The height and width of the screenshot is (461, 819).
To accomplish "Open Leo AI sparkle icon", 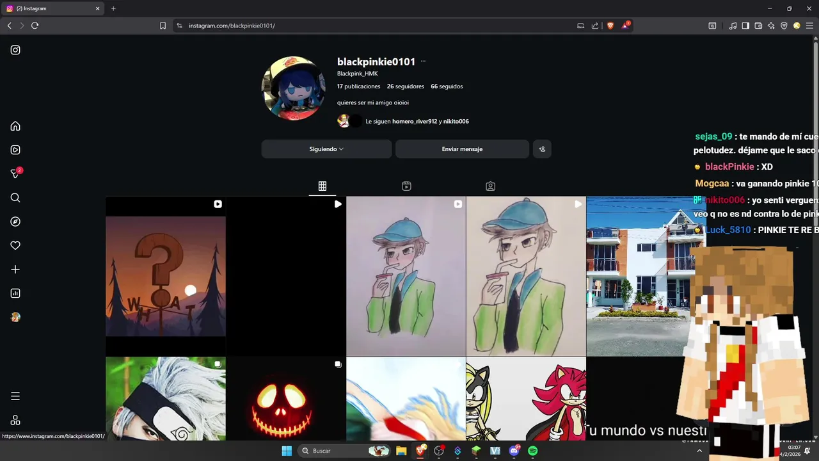I will point(771,26).
